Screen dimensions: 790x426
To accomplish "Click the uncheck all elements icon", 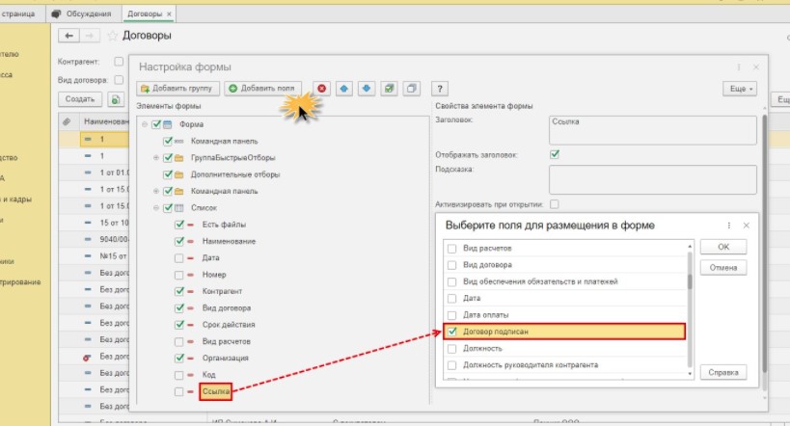I will (411, 89).
